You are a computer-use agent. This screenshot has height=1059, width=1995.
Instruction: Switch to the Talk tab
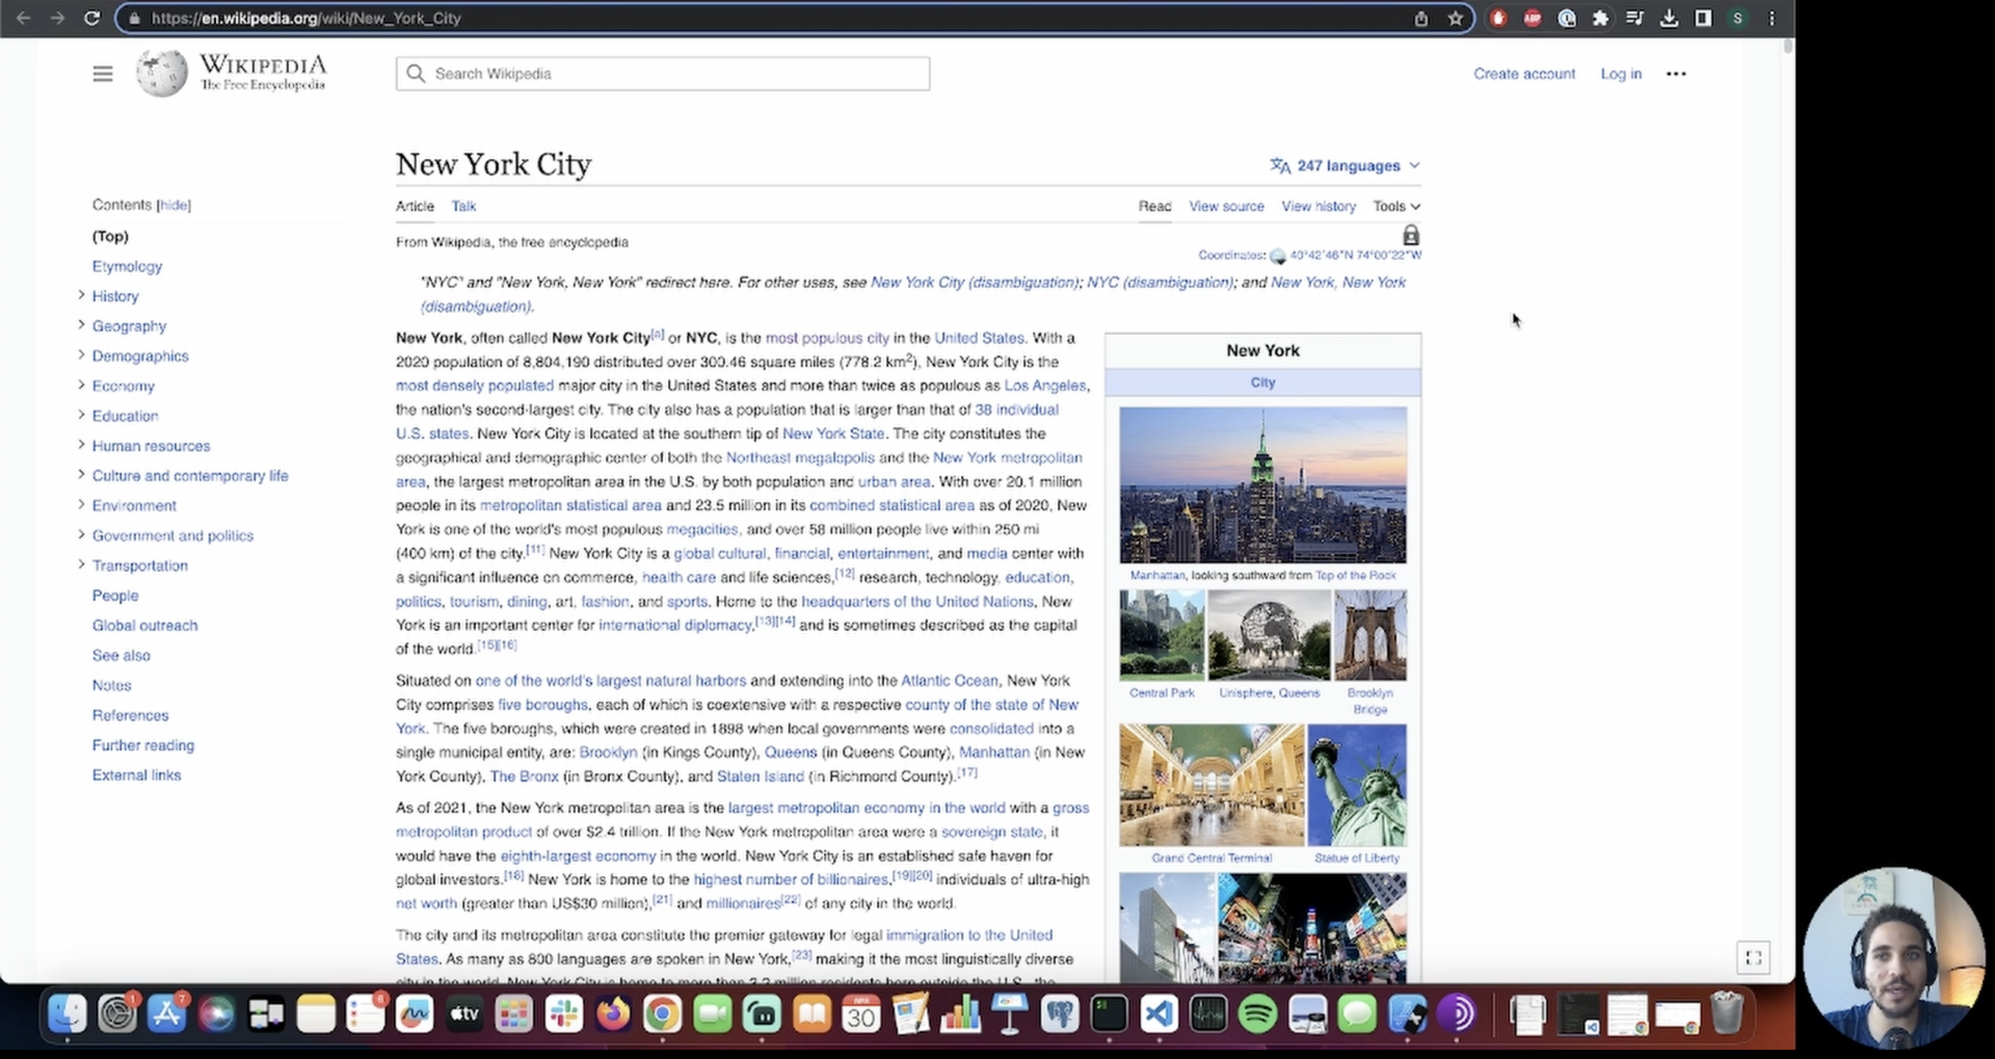464,206
